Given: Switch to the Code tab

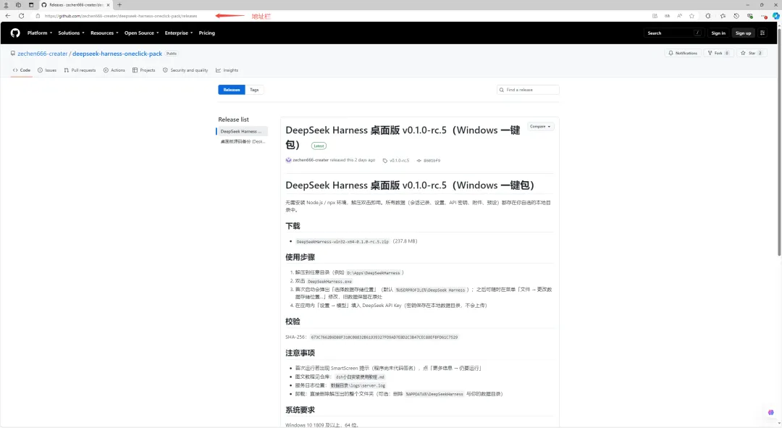Looking at the screenshot, I should 22,70.
